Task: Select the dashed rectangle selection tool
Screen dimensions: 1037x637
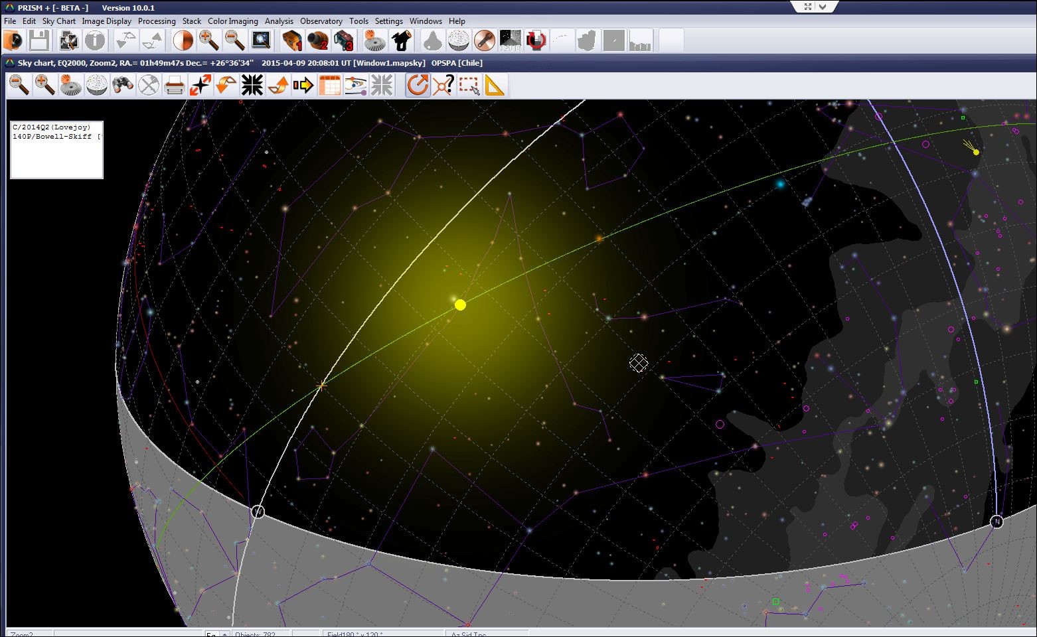Action: coord(469,85)
